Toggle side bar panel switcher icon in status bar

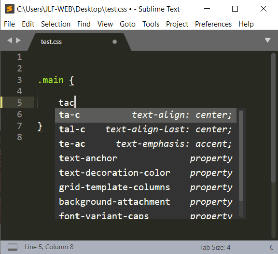(13, 247)
